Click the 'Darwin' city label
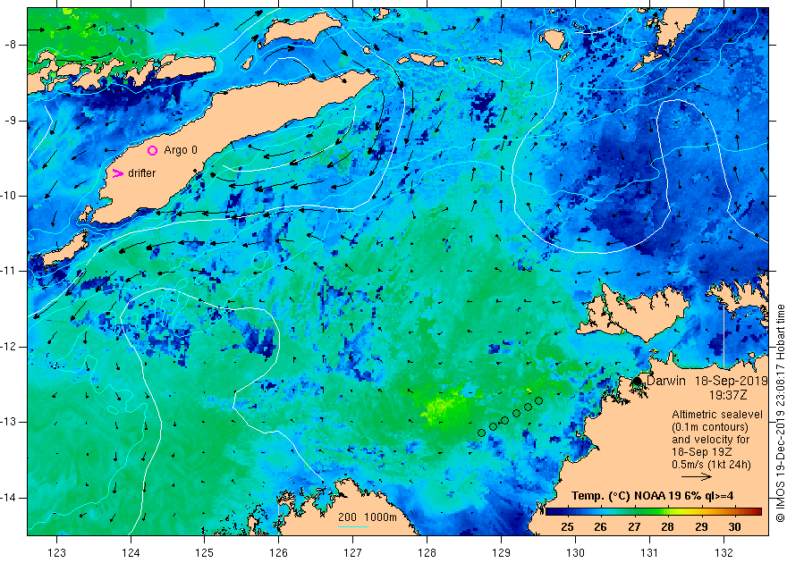Viewport: 787px width, 563px height. pos(666,381)
